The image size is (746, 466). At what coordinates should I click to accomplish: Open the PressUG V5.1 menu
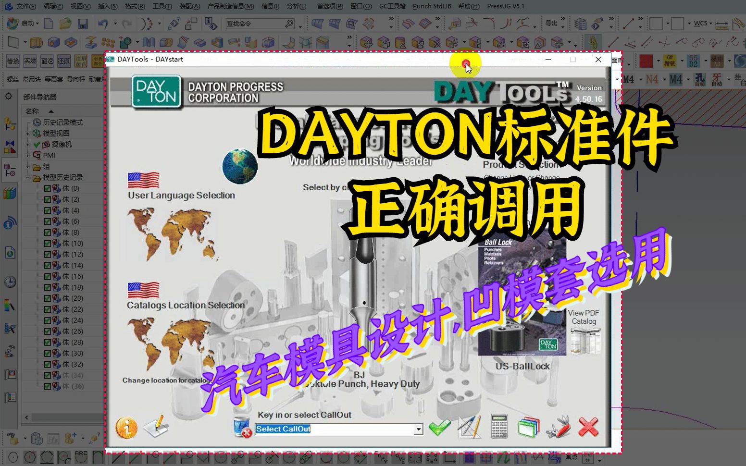click(x=506, y=6)
